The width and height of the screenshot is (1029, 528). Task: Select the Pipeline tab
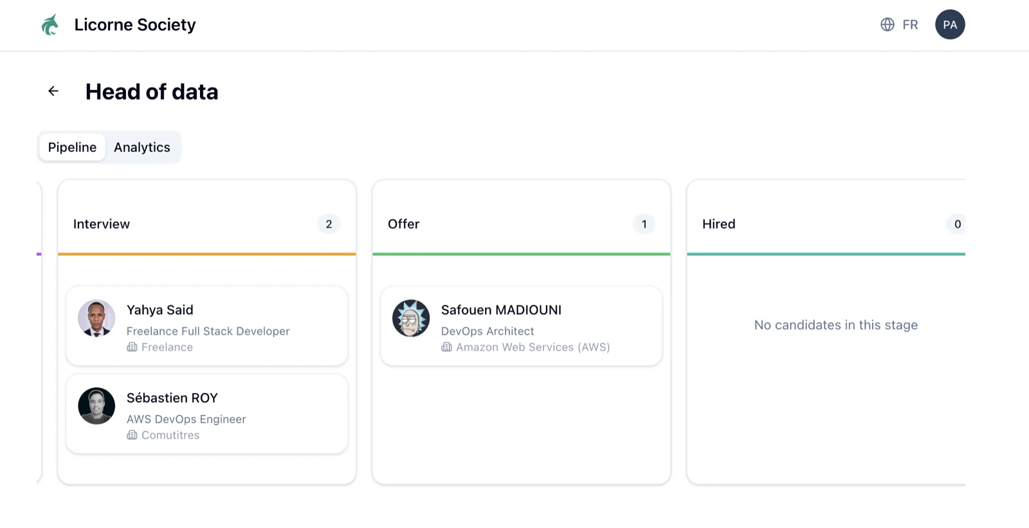pos(71,147)
